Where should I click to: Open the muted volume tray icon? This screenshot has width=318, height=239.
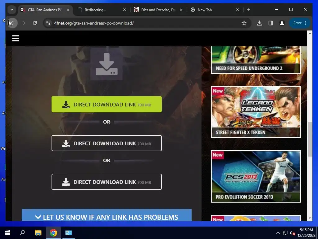(293, 233)
